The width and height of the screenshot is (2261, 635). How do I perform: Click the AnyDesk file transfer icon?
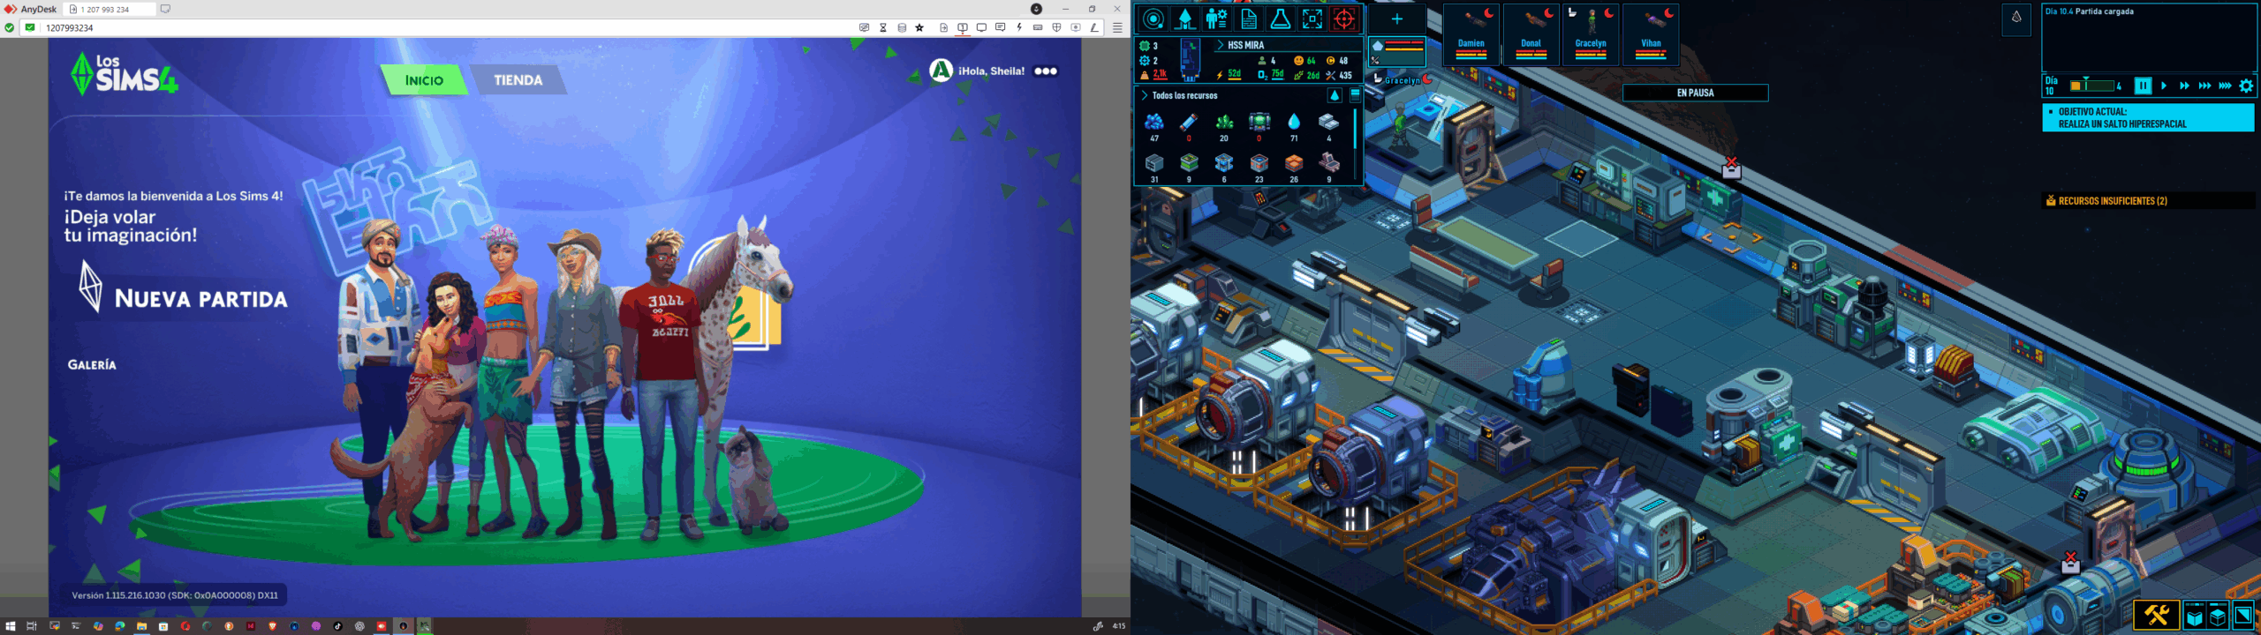point(943,27)
